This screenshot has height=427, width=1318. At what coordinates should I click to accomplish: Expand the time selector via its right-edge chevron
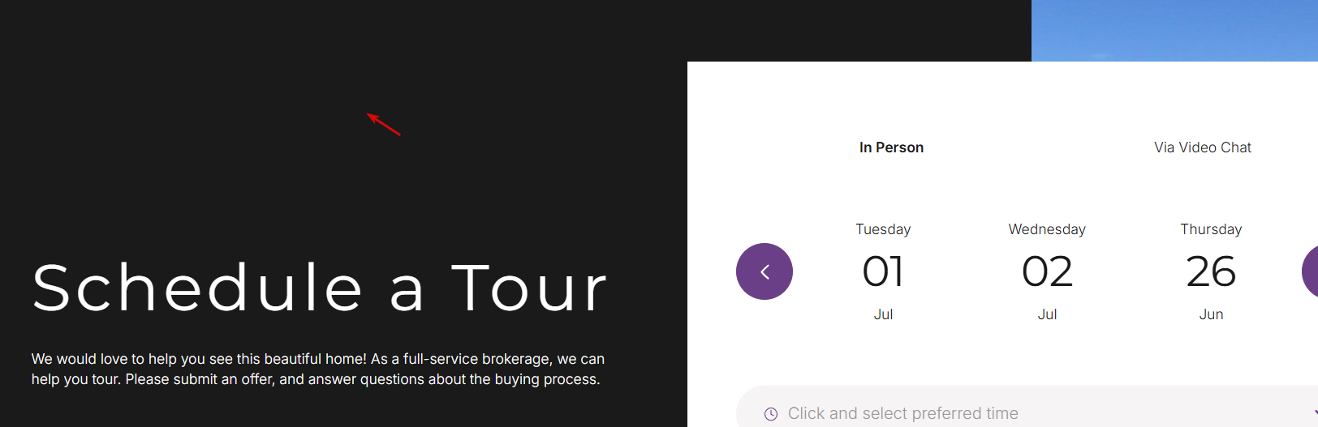[1314, 413]
